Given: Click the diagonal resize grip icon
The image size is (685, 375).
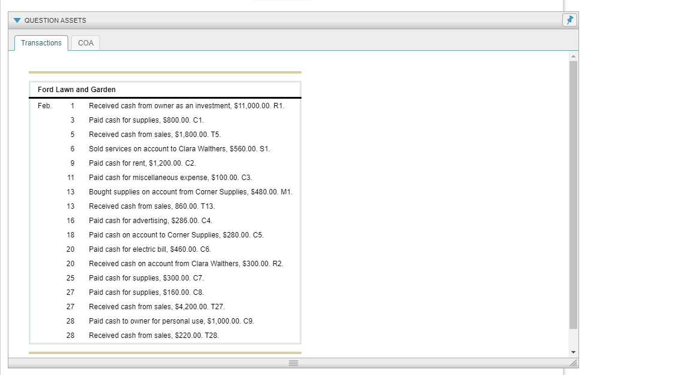Looking at the screenshot, I should point(573,362).
